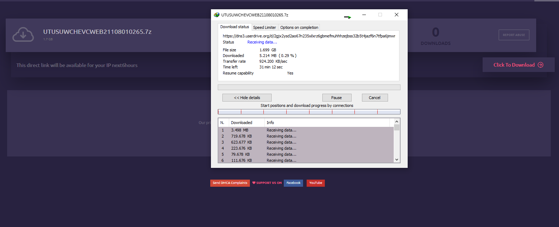Visit the Facebook page link

[x=293, y=183]
